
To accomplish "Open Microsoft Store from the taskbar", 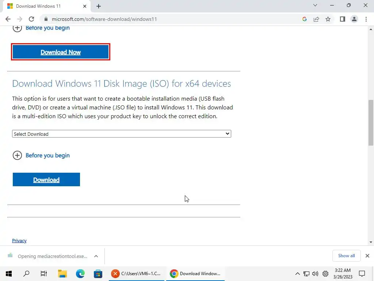I will pos(98,274).
